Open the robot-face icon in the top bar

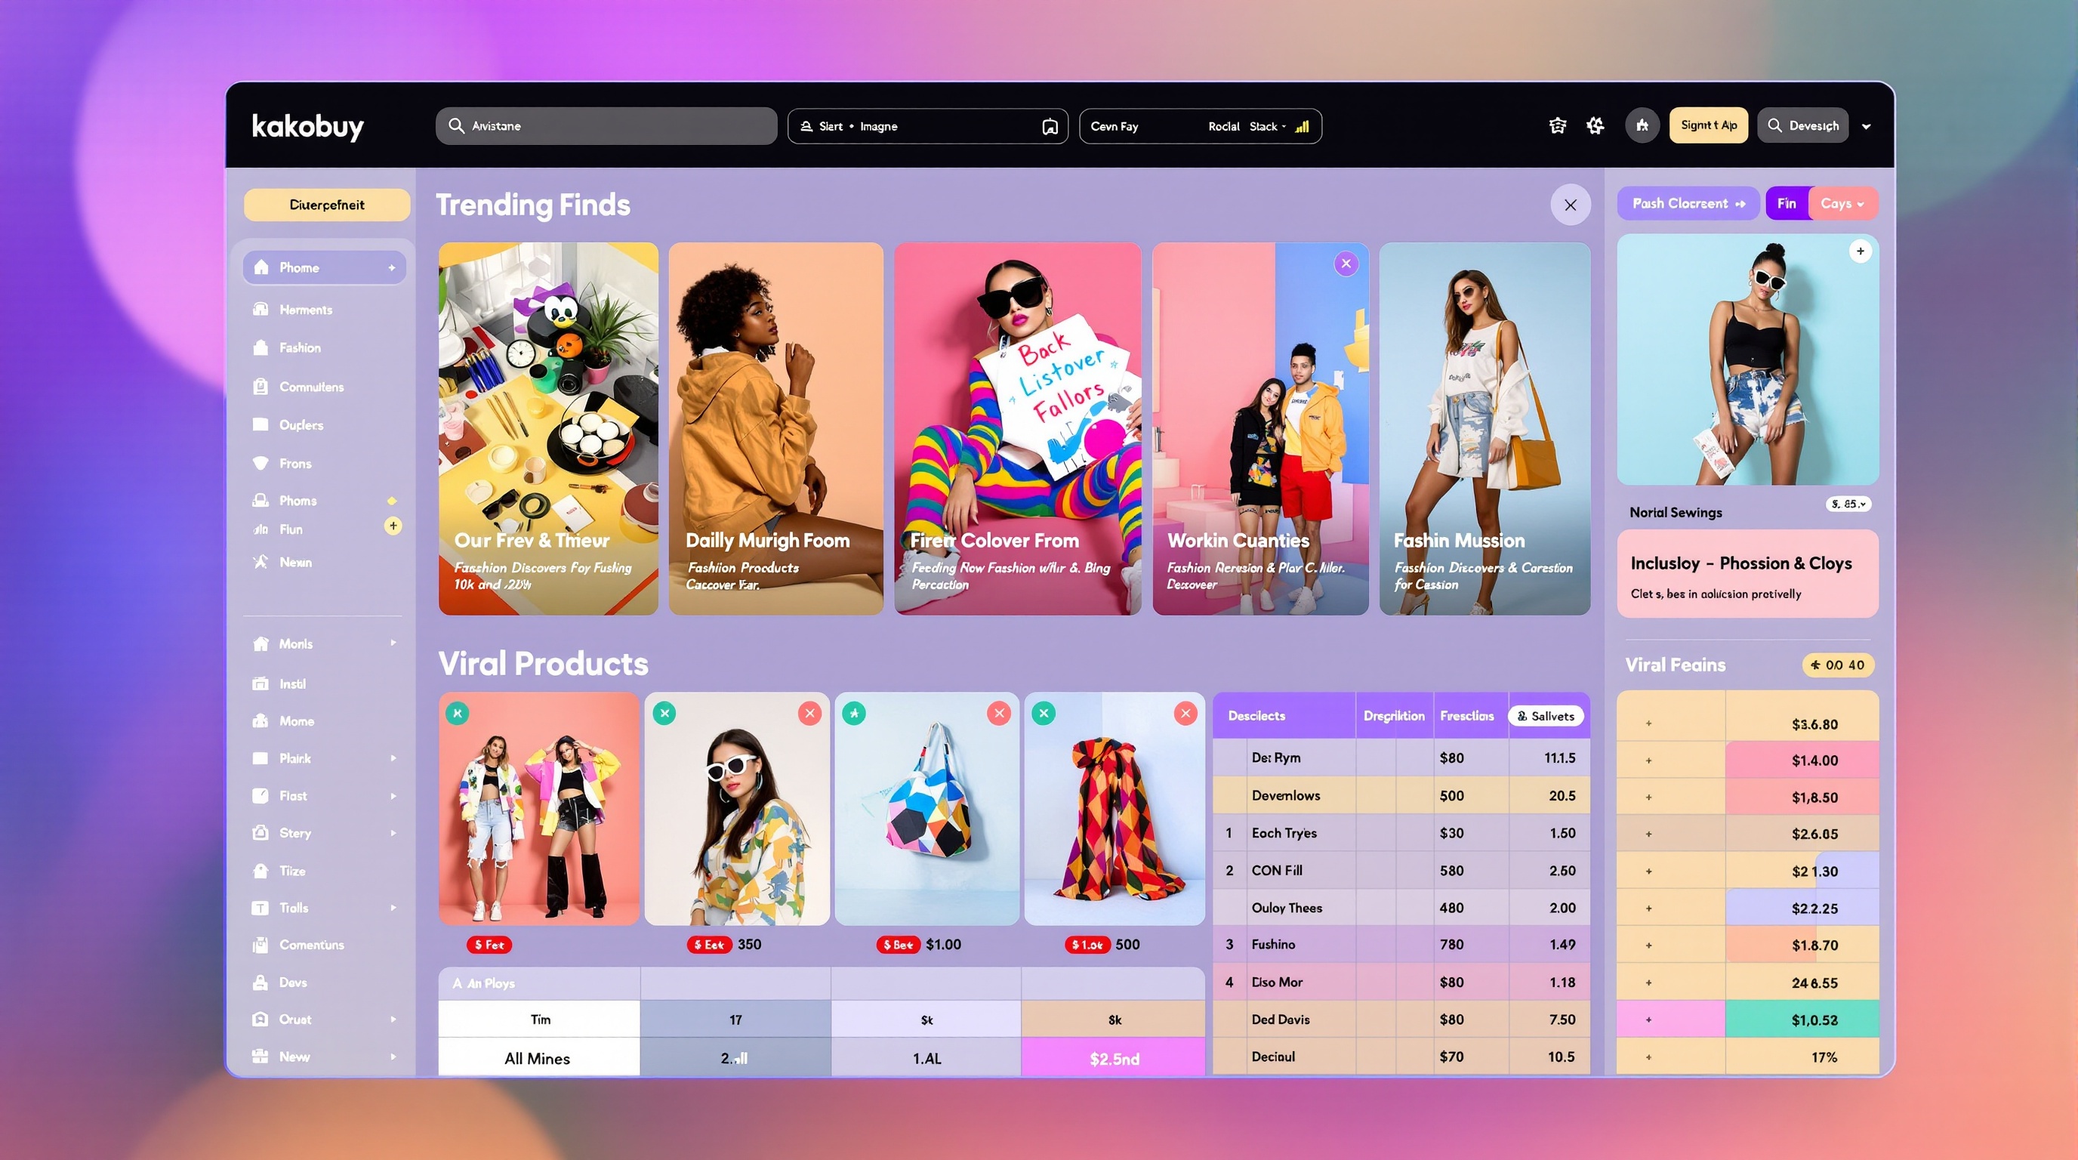pos(1558,126)
